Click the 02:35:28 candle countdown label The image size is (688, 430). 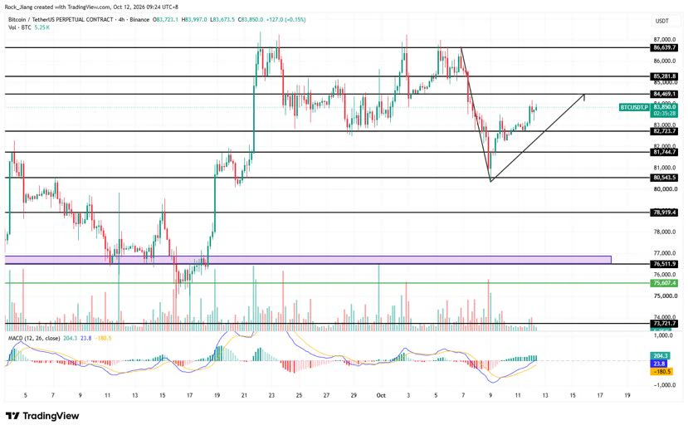pos(664,113)
